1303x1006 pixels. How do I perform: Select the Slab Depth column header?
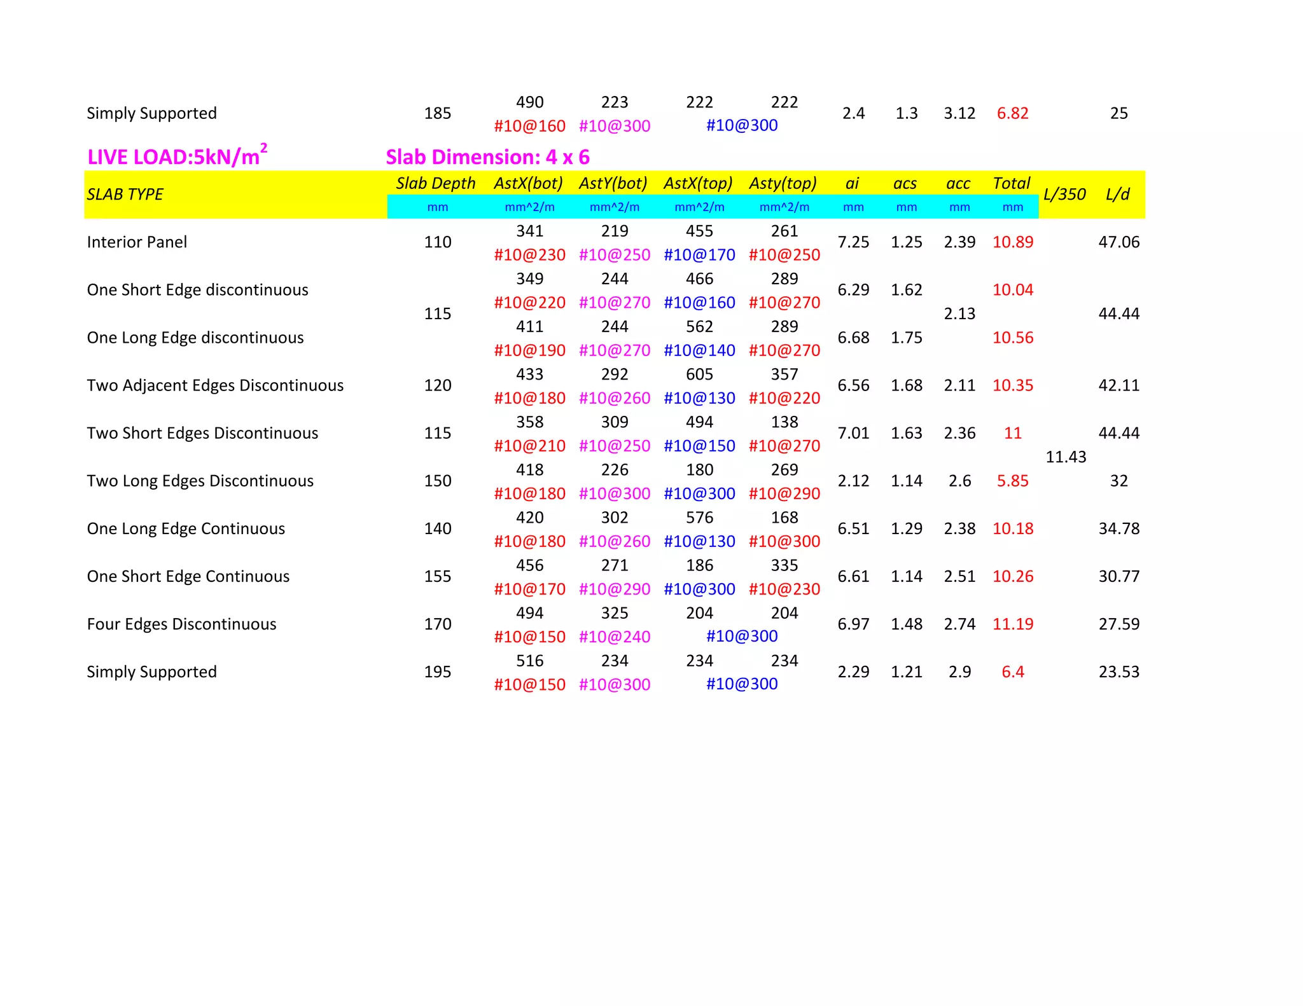click(x=436, y=184)
